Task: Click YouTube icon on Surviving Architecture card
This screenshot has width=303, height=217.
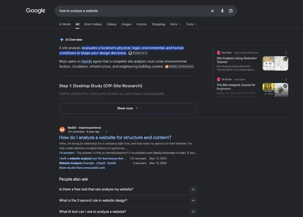Action: (219, 53)
